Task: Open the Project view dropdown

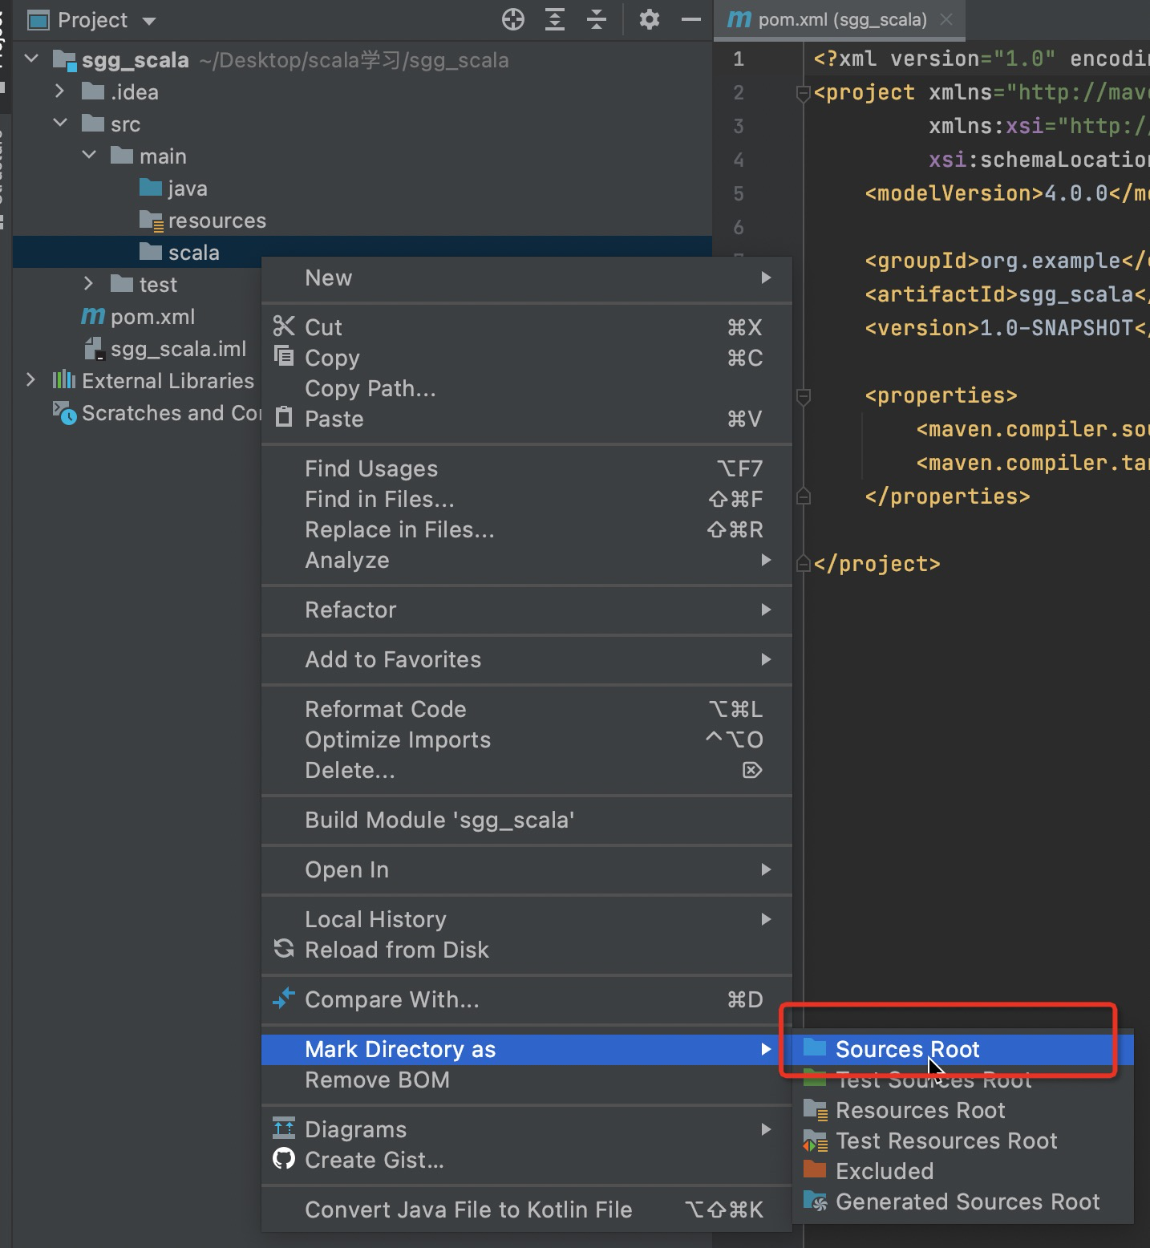Action: click(x=148, y=21)
